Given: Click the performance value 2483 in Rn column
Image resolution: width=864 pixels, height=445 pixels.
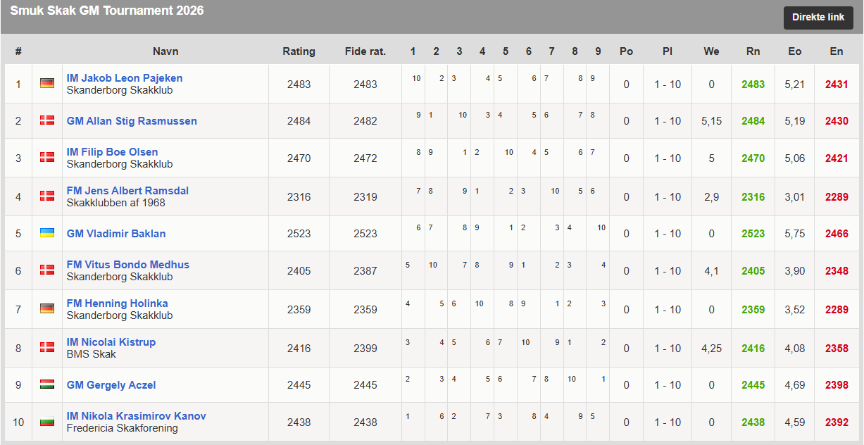Looking at the screenshot, I should click(x=753, y=84).
